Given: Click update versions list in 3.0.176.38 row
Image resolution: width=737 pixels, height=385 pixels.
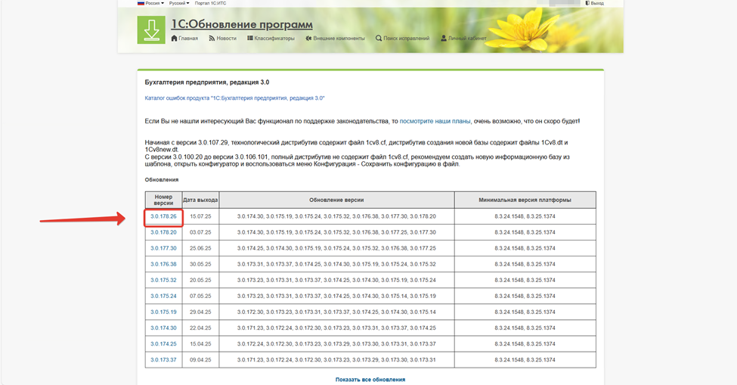Looking at the screenshot, I should 336,264.
